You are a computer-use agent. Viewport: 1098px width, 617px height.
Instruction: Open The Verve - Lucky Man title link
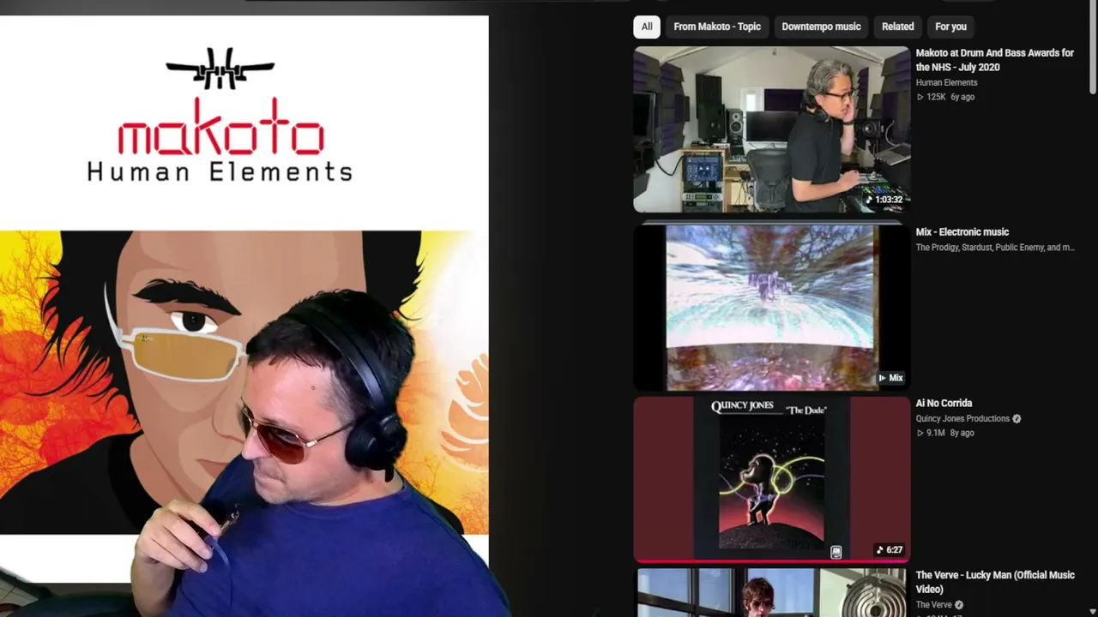tap(995, 582)
